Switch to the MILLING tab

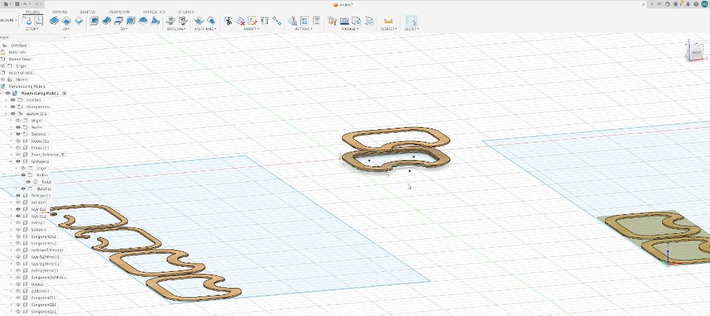pyautogui.click(x=32, y=12)
